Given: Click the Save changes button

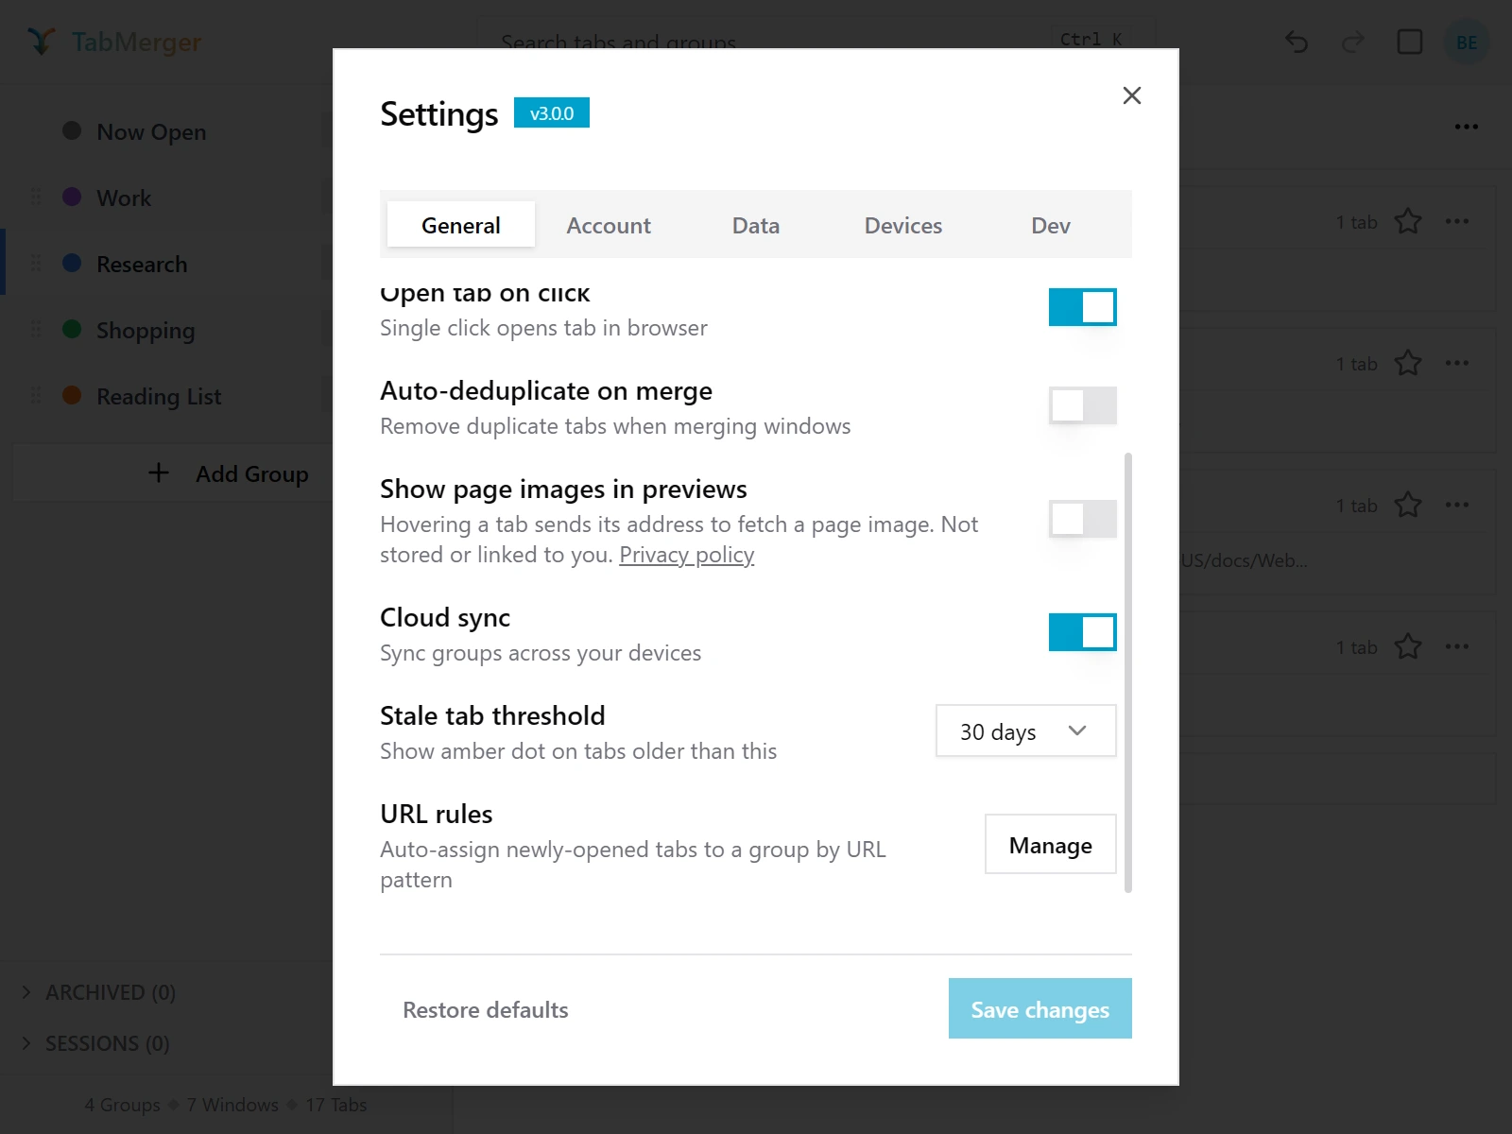Looking at the screenshot, I should point(1040,1008).
